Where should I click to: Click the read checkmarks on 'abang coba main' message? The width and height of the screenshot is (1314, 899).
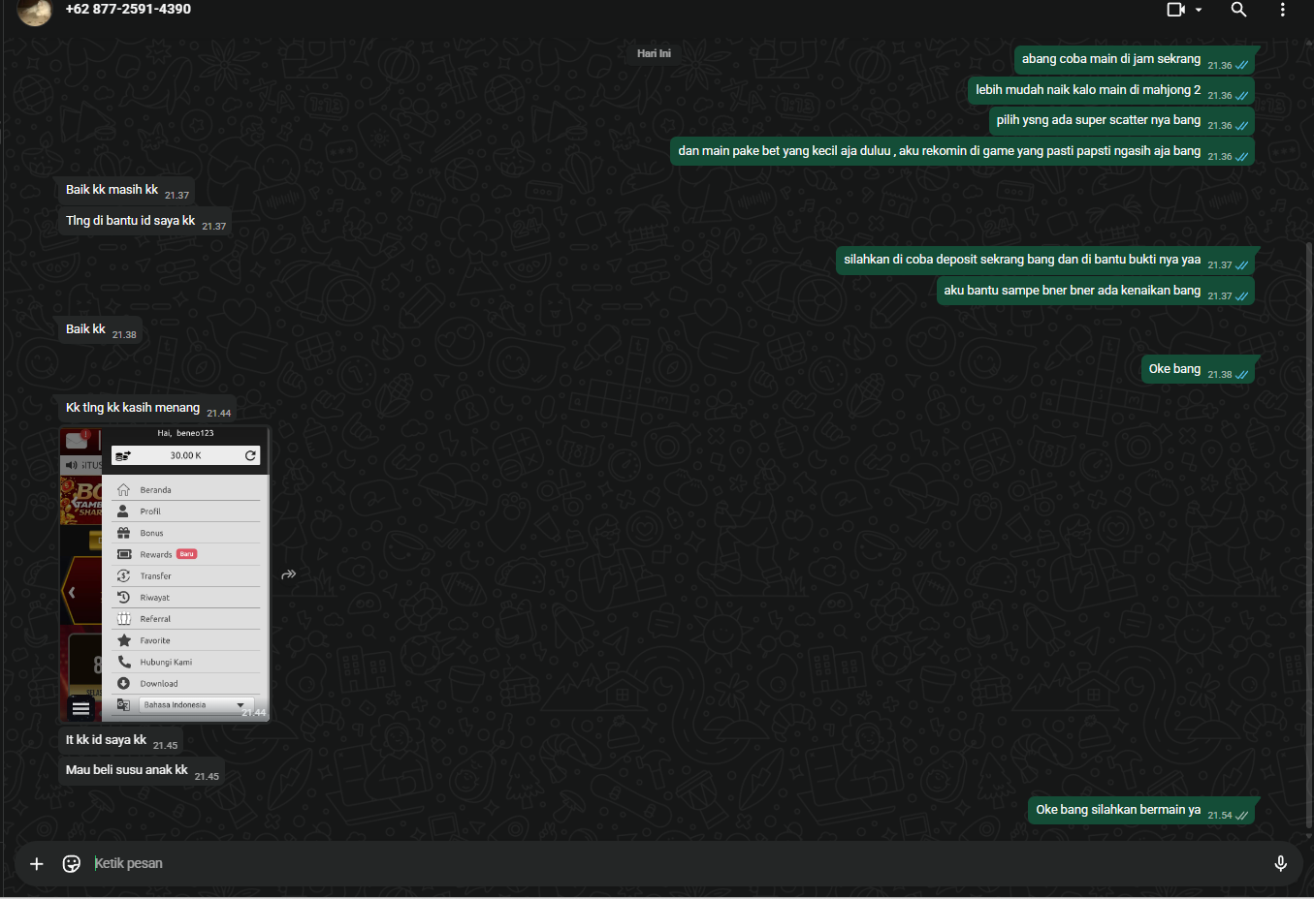point(1242,65)
